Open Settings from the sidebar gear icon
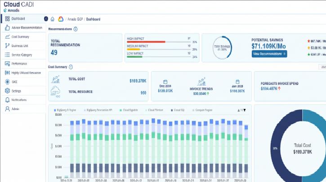326x182 pixels. point(7,91)
